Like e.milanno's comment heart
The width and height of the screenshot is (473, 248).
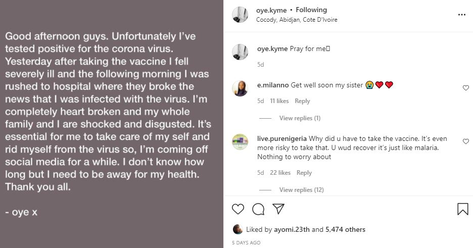coord(466,88)
